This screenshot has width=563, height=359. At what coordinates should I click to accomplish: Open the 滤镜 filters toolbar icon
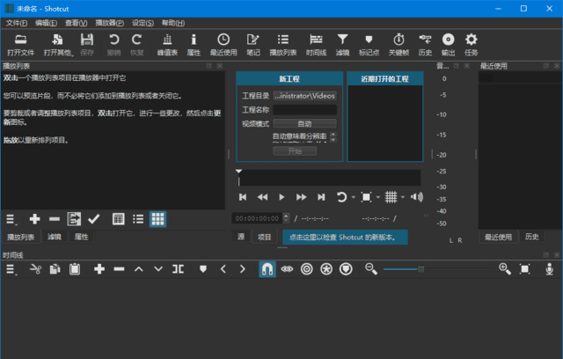342,45
